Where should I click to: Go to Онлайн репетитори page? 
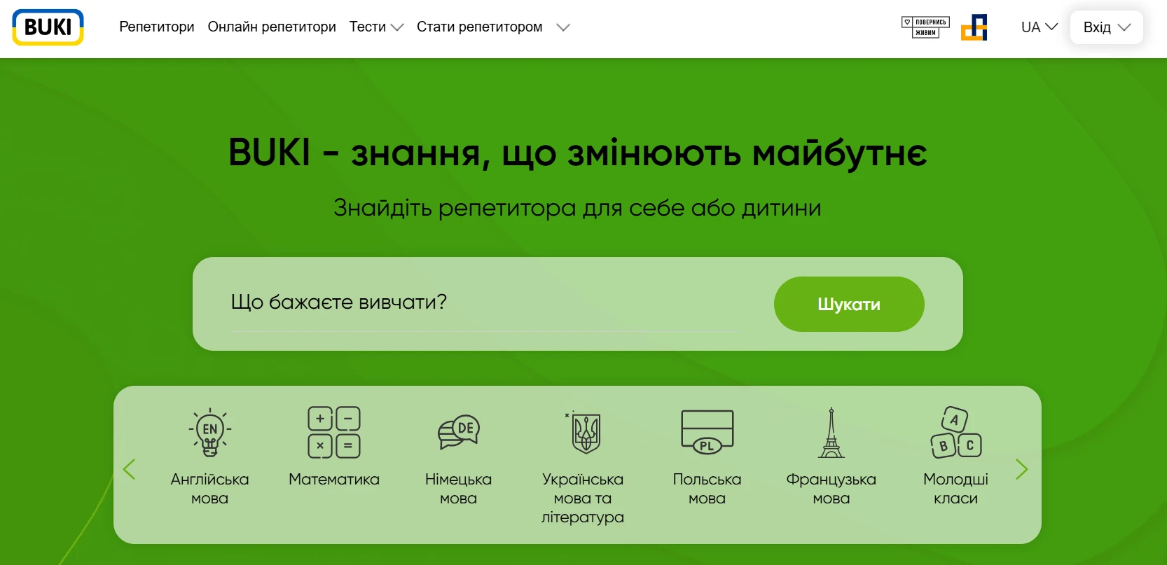point(272,27)
